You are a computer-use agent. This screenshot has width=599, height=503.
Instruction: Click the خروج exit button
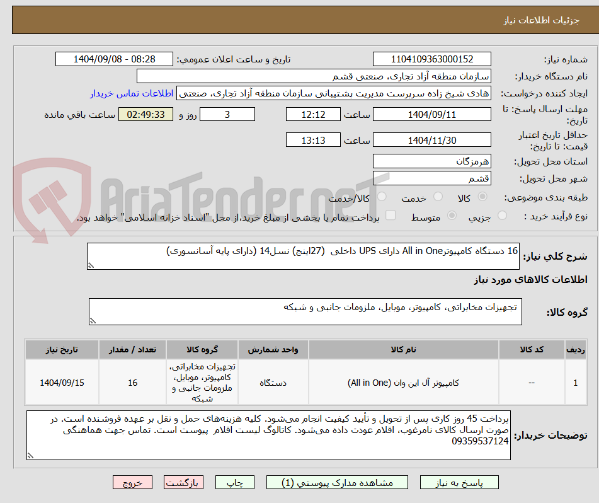coord(132,482)
